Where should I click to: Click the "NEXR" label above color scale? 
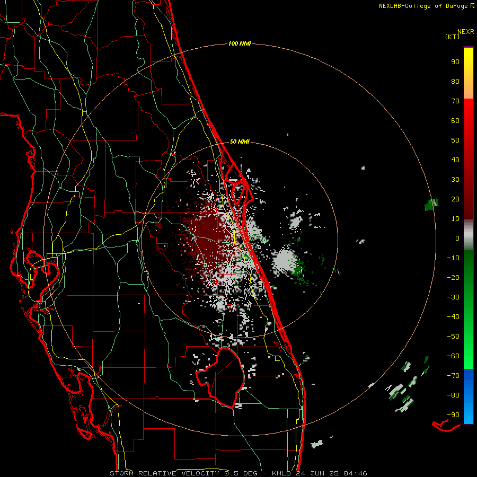point(466,32)
